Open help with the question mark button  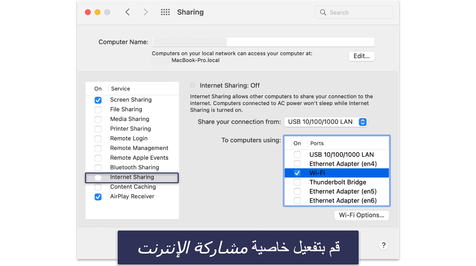(383, 245)
